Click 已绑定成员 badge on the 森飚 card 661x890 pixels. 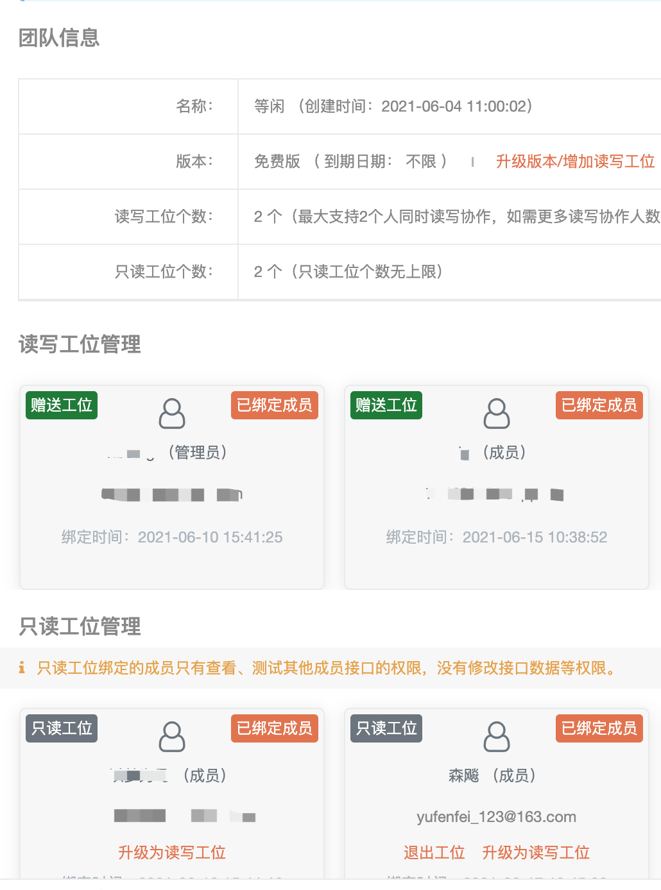599,728
